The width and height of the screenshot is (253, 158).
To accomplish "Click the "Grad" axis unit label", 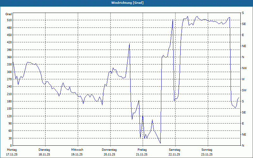I will [x=9, y=14].
